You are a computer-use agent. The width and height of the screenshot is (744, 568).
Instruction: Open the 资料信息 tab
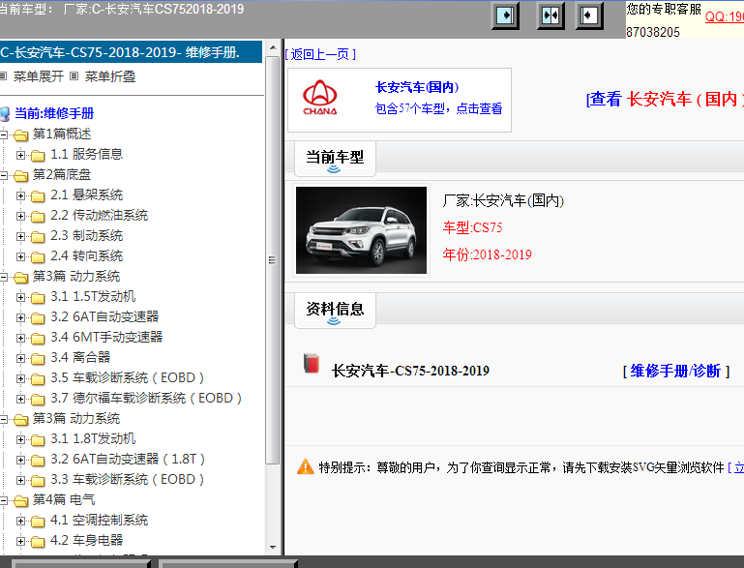[x=335, y=311]
